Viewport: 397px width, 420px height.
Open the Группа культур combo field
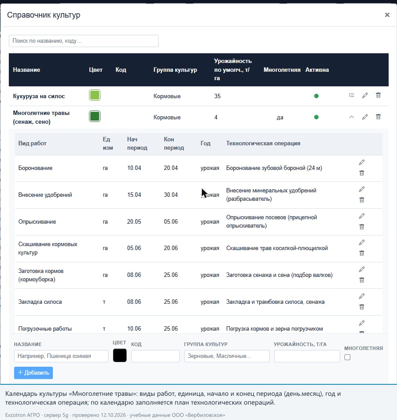tap(227, 356)
